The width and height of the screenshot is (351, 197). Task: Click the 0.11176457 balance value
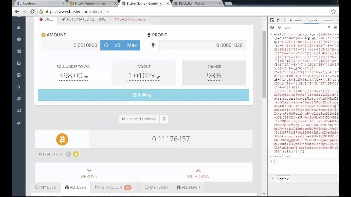171,139
